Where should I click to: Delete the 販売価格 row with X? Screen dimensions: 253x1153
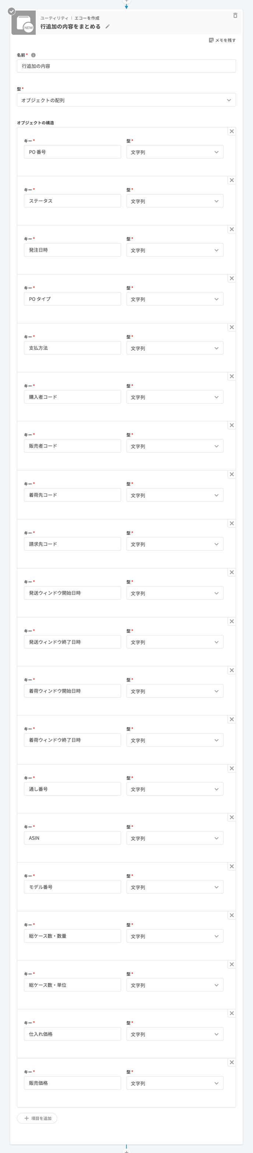pos(232,1062)
